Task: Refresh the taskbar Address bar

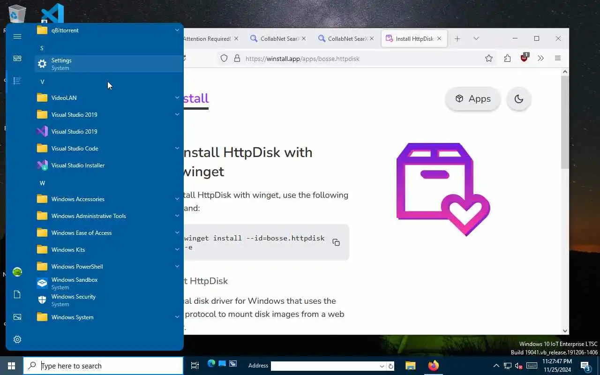Action: pos(391,366)
